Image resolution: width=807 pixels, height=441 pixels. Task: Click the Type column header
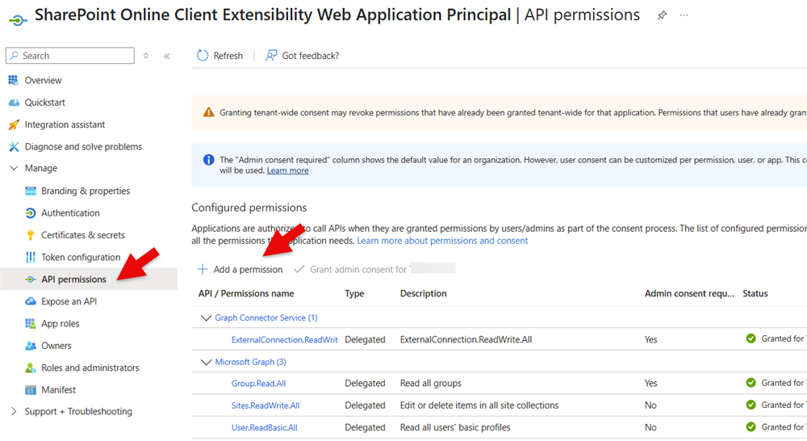click(354, 294)
